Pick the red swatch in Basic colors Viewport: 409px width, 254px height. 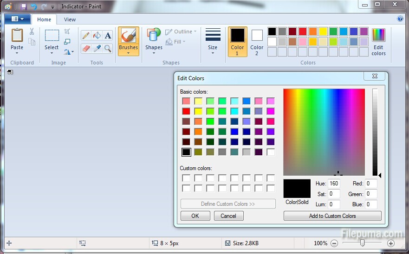pyautogui.click(x=186, y=111)
